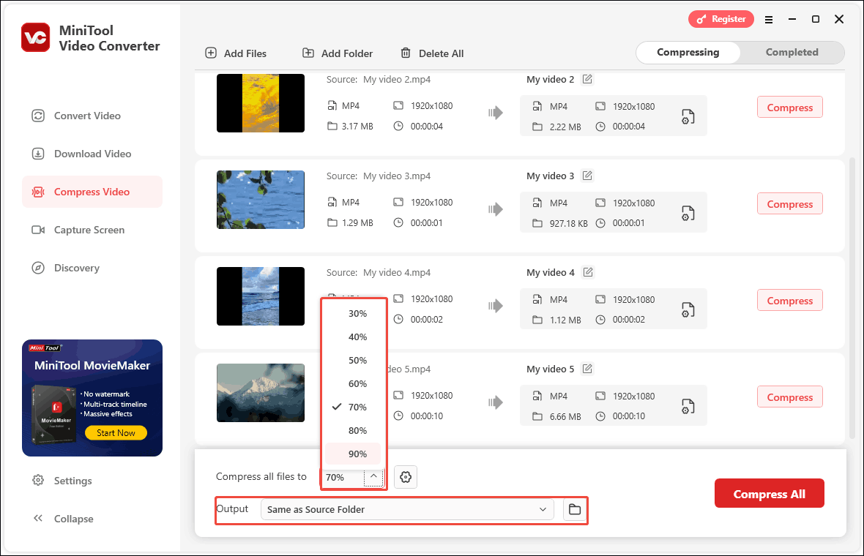Image resolution: width=864 pixels, height=556 pixels.
Task: Edit the name of My video 5
Action: click(587, 369)
